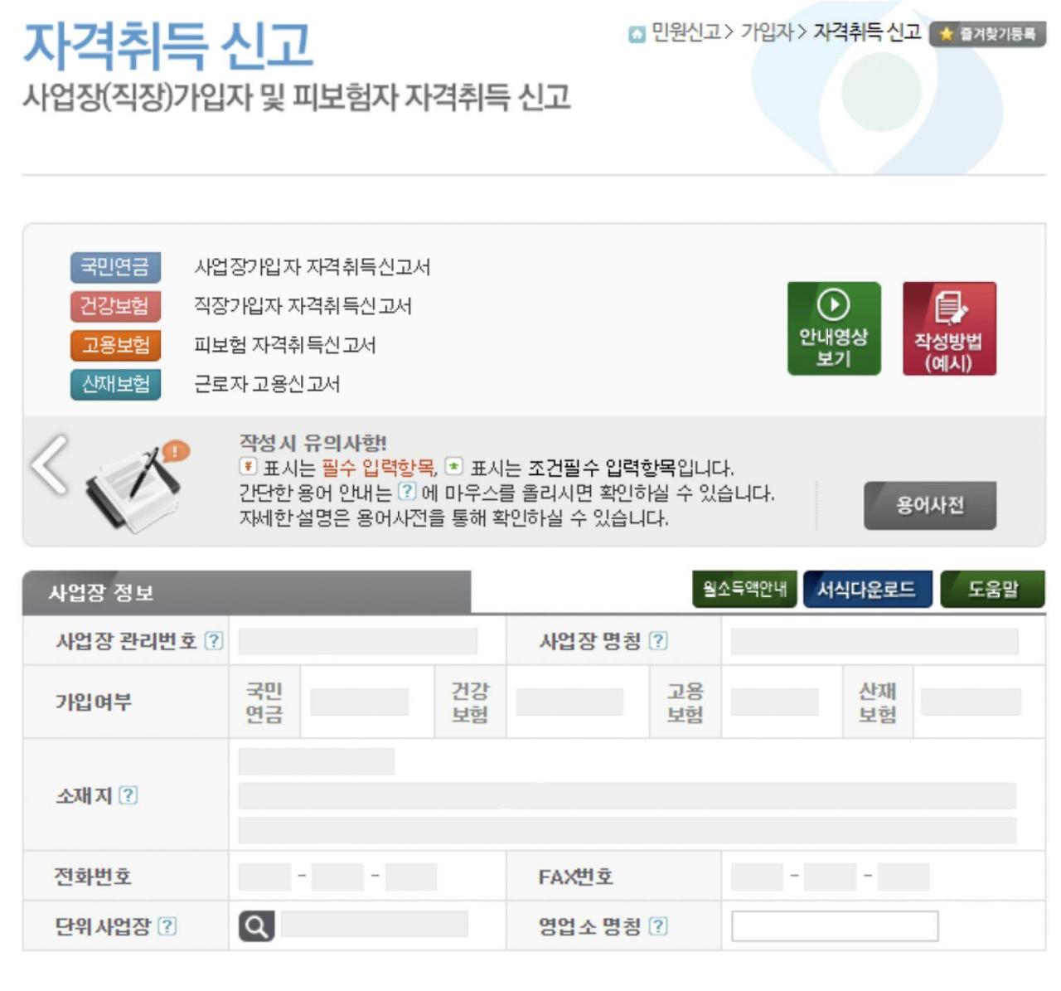Viewport: 1061px width, 991px height.
Task: Click 국민연금 가입여부 field
Action: point(360,702)
